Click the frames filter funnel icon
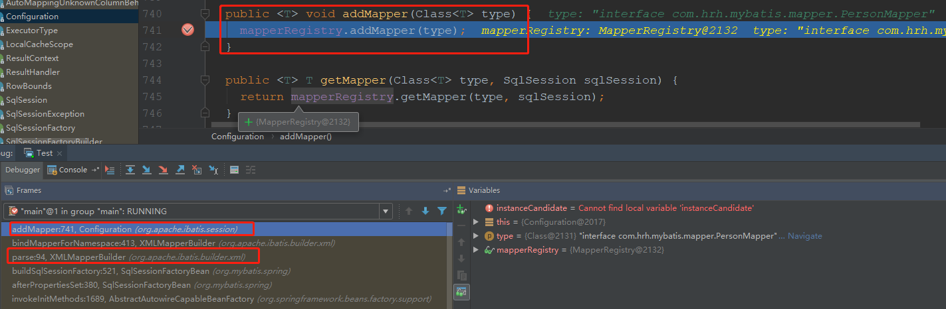 [442, 211]
